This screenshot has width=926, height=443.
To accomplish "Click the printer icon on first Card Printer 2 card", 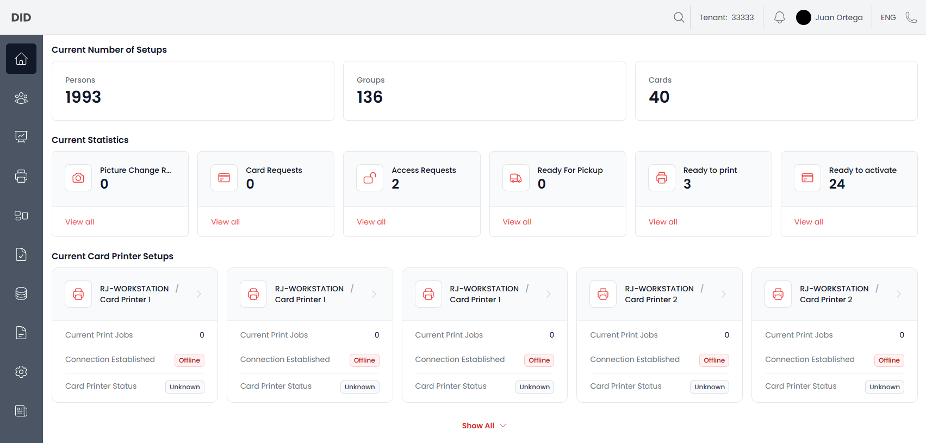I will point(603,294).
